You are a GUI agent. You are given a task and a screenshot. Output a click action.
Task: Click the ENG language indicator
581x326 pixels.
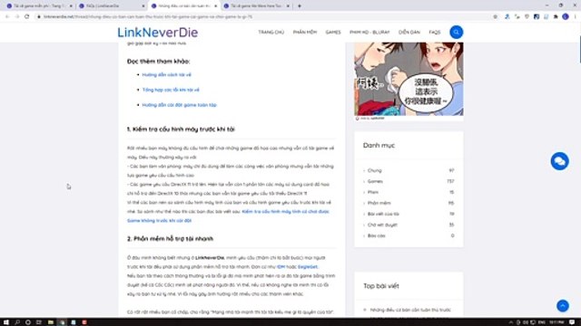click(542, 322)
